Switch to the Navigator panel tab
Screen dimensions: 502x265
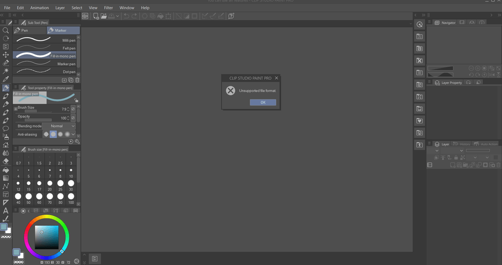tap(445, 22)
